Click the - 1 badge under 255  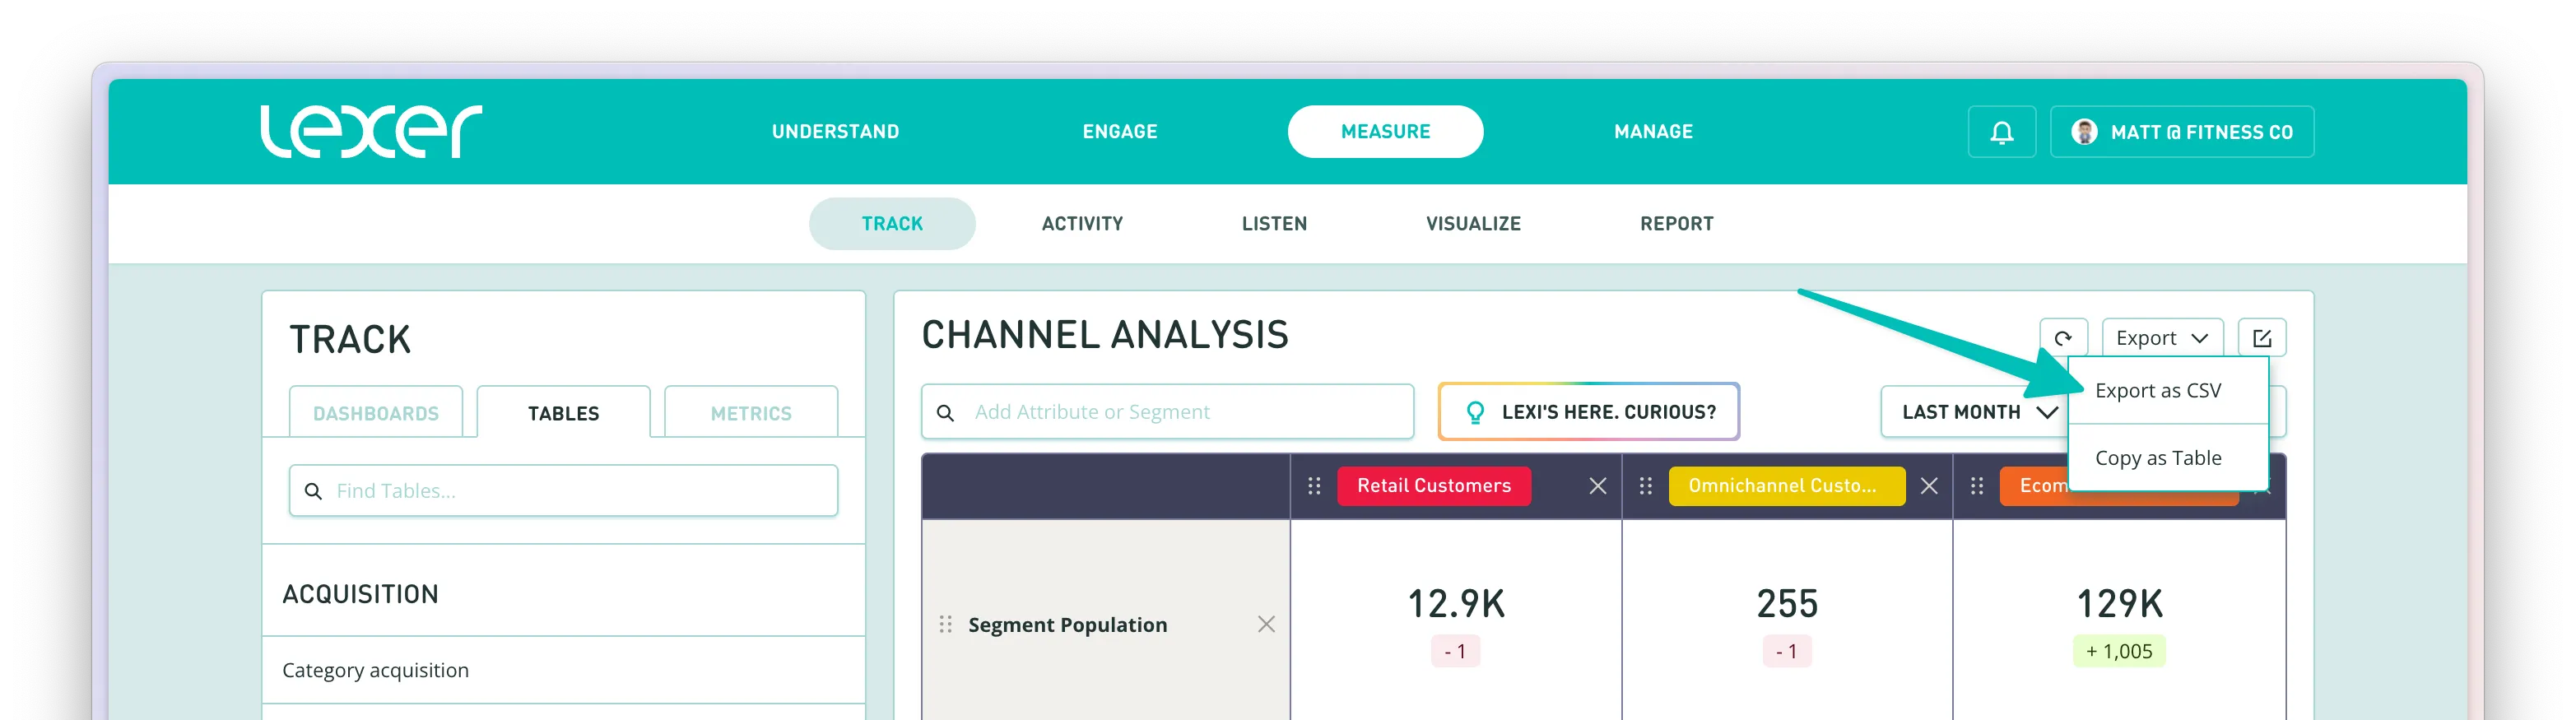click(x=1786, y=651)
